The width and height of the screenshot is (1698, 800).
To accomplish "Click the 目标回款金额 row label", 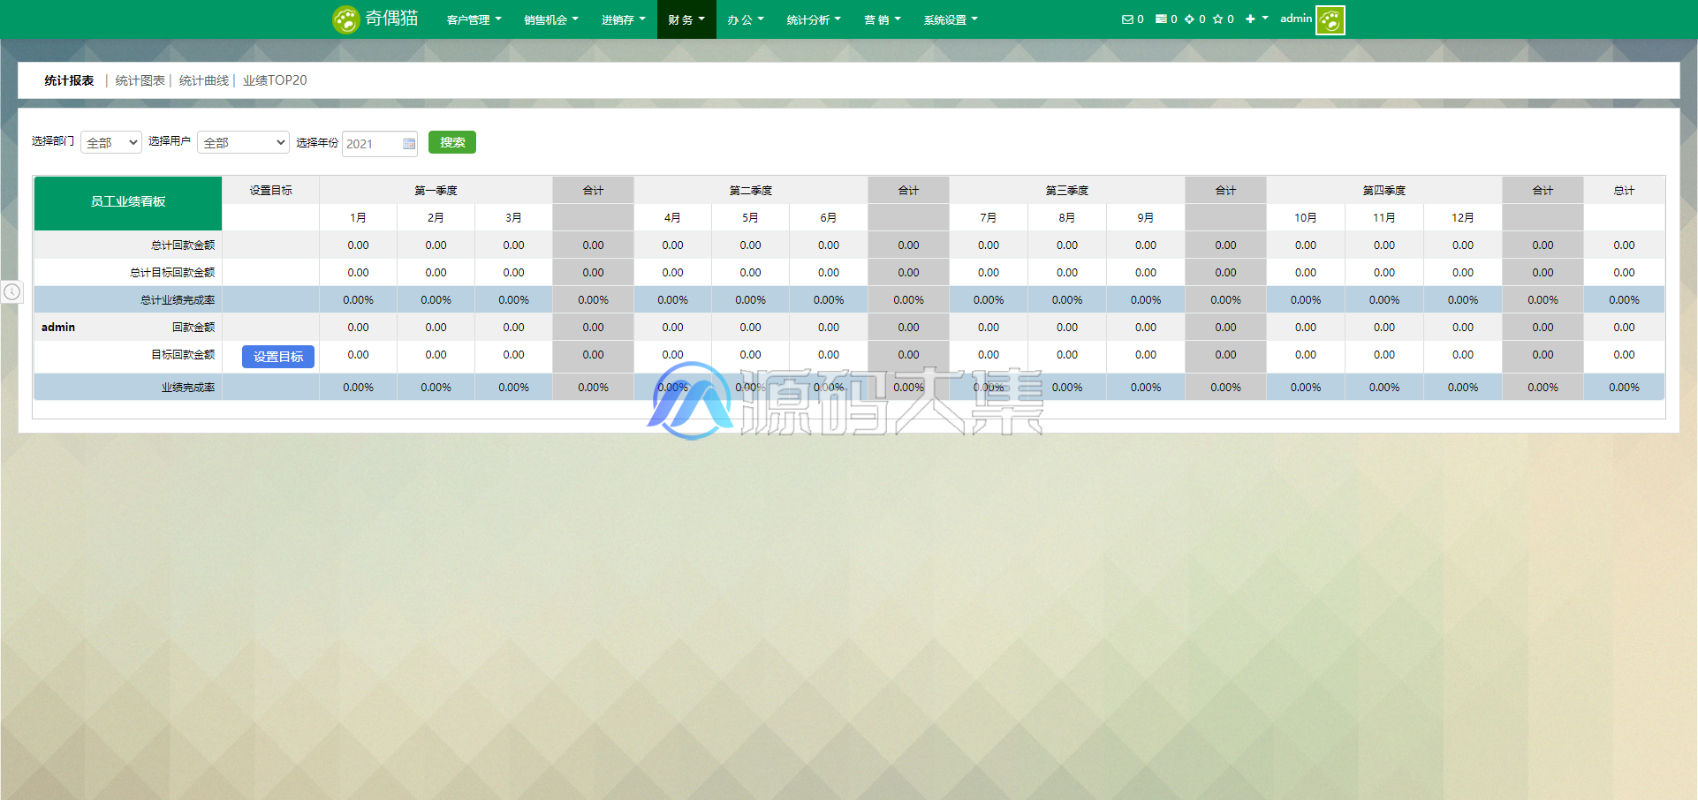I will point(183,355).
